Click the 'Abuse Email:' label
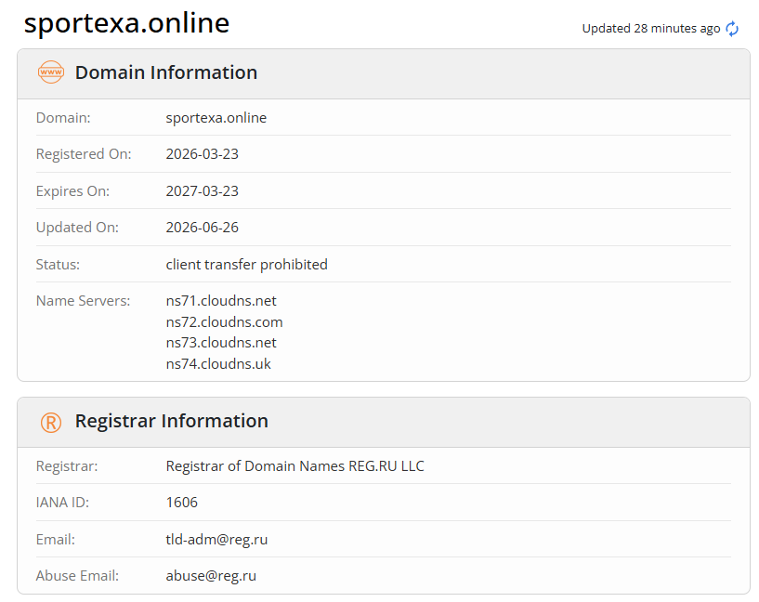This screenshot has width=759, height=602. [77, 576]
